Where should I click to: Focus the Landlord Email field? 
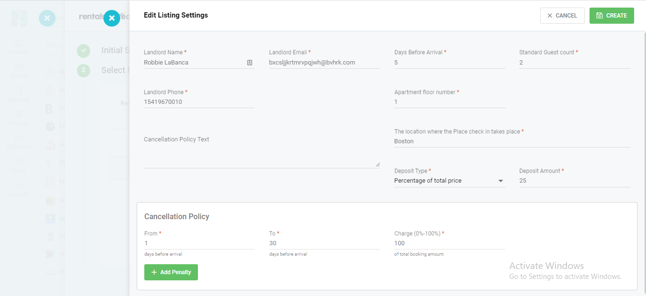324,63
